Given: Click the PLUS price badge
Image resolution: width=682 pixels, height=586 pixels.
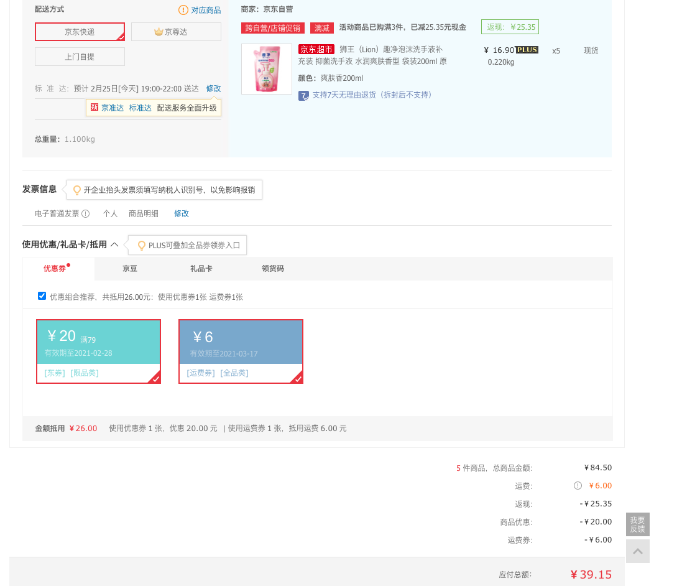Looking at the screenshot, I should [x=528, y=50].
